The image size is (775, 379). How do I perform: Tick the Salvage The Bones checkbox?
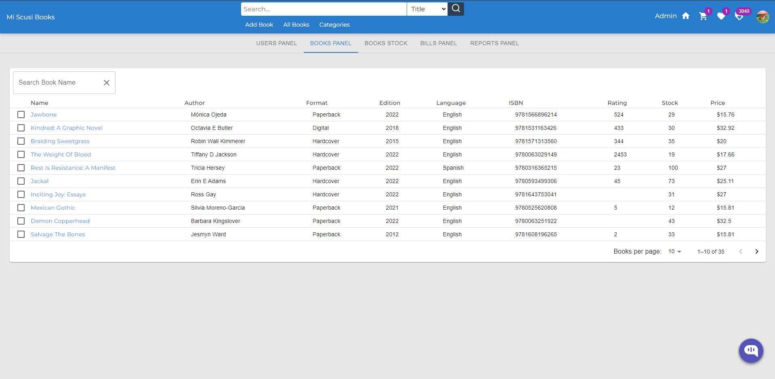[x=21, y=234]
